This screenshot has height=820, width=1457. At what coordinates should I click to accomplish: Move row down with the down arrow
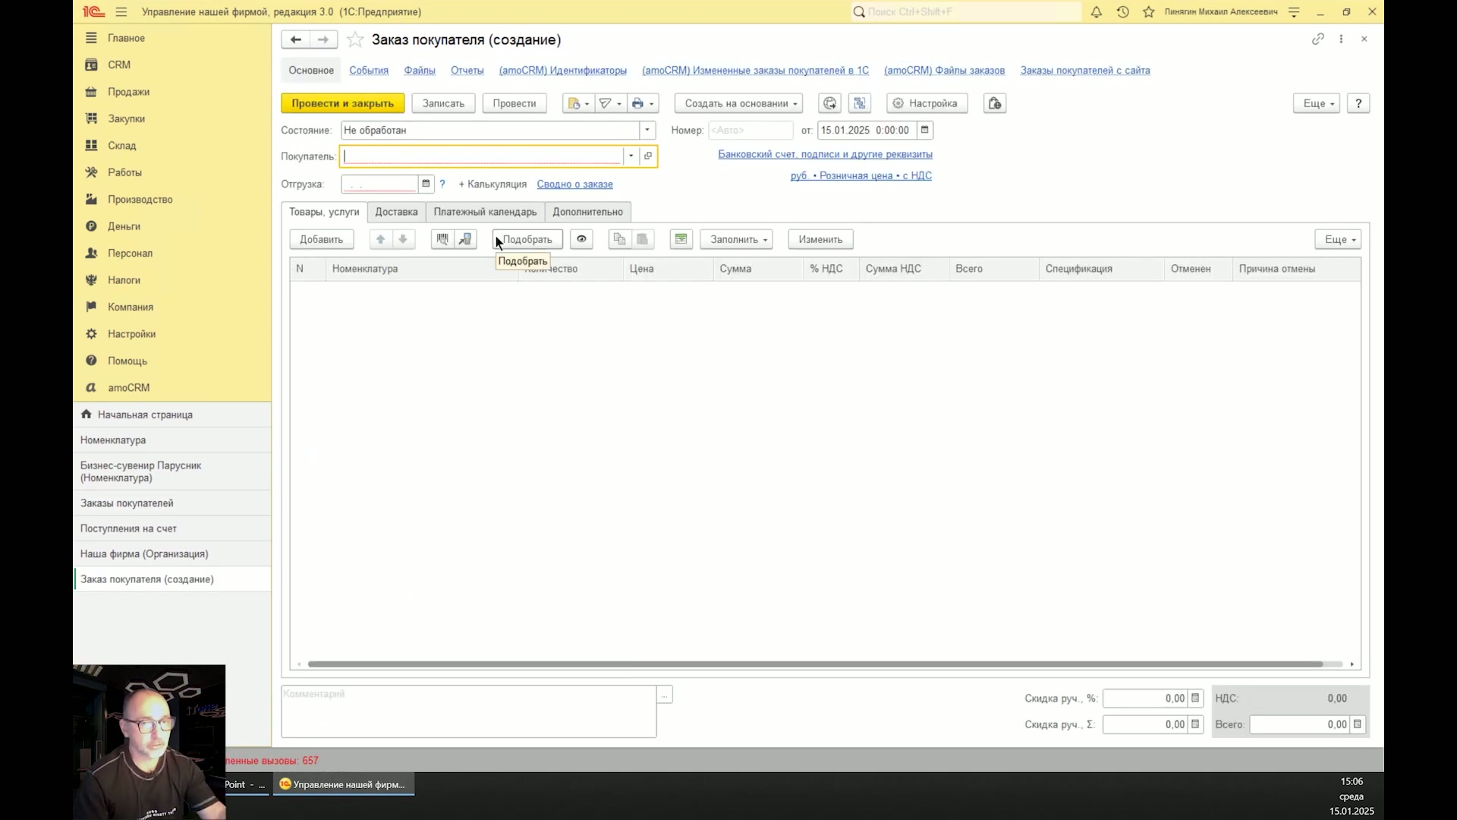[403, 239]
